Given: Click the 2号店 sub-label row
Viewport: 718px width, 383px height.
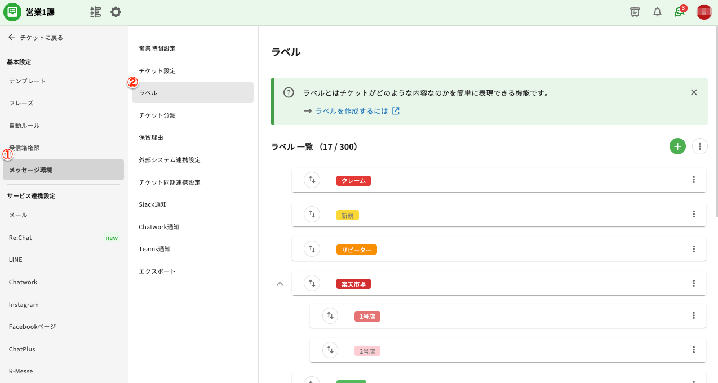Looking at the screenshot, I should [x=507, y=350].
